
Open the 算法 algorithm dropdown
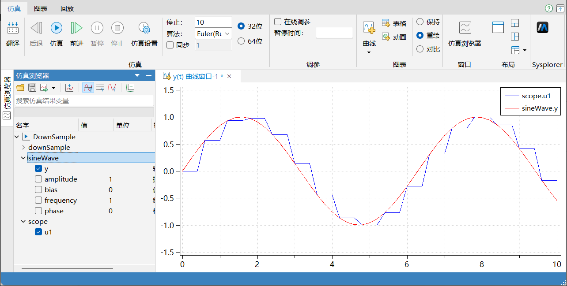(213, 33)
